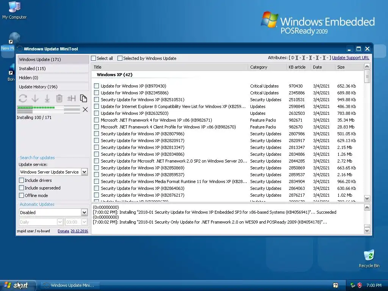The width and height of the screenshot is (388, 291).
Task: Collapse the Windows XP (42) group
Action: (x=114, y=75)
